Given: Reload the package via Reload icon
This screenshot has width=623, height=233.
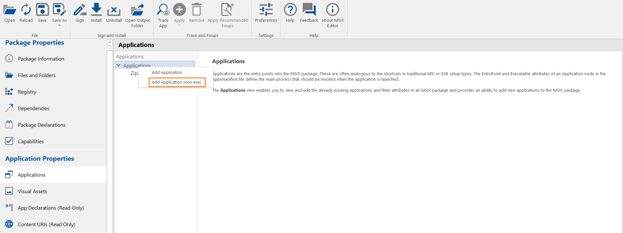Looking at the screenshot, I should [26, 10].
